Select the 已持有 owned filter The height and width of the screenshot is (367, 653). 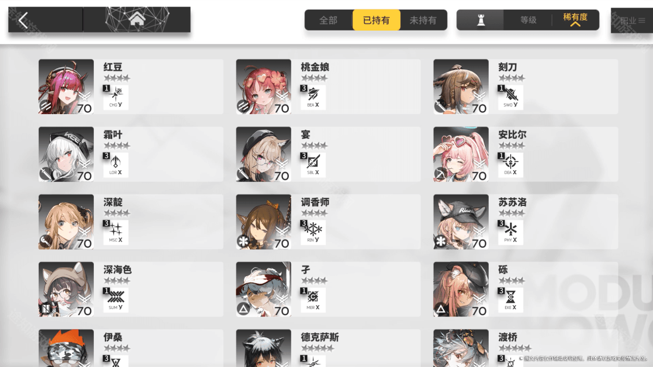coord(376,20)
